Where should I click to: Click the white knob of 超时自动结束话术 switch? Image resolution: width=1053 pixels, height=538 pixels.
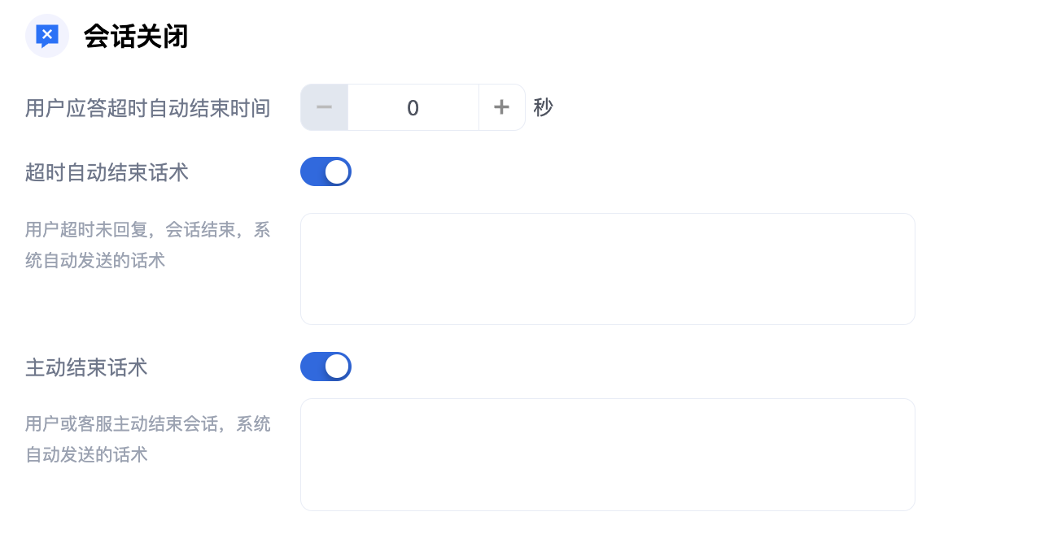pos(337,171)
